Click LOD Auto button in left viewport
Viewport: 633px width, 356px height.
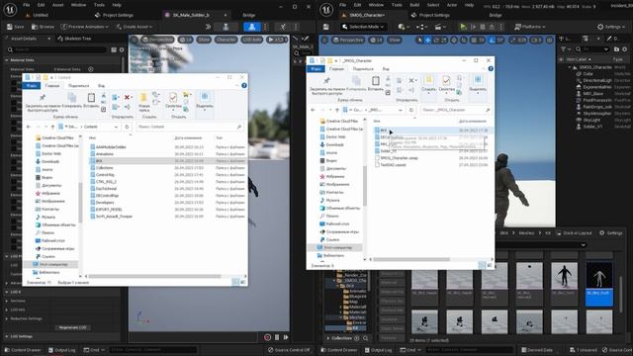[x=252, y=40]
